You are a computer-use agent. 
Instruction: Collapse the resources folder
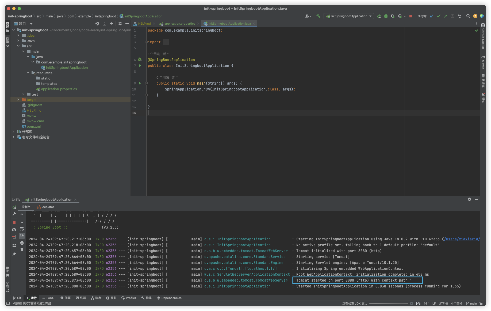[x=28, y=73]
